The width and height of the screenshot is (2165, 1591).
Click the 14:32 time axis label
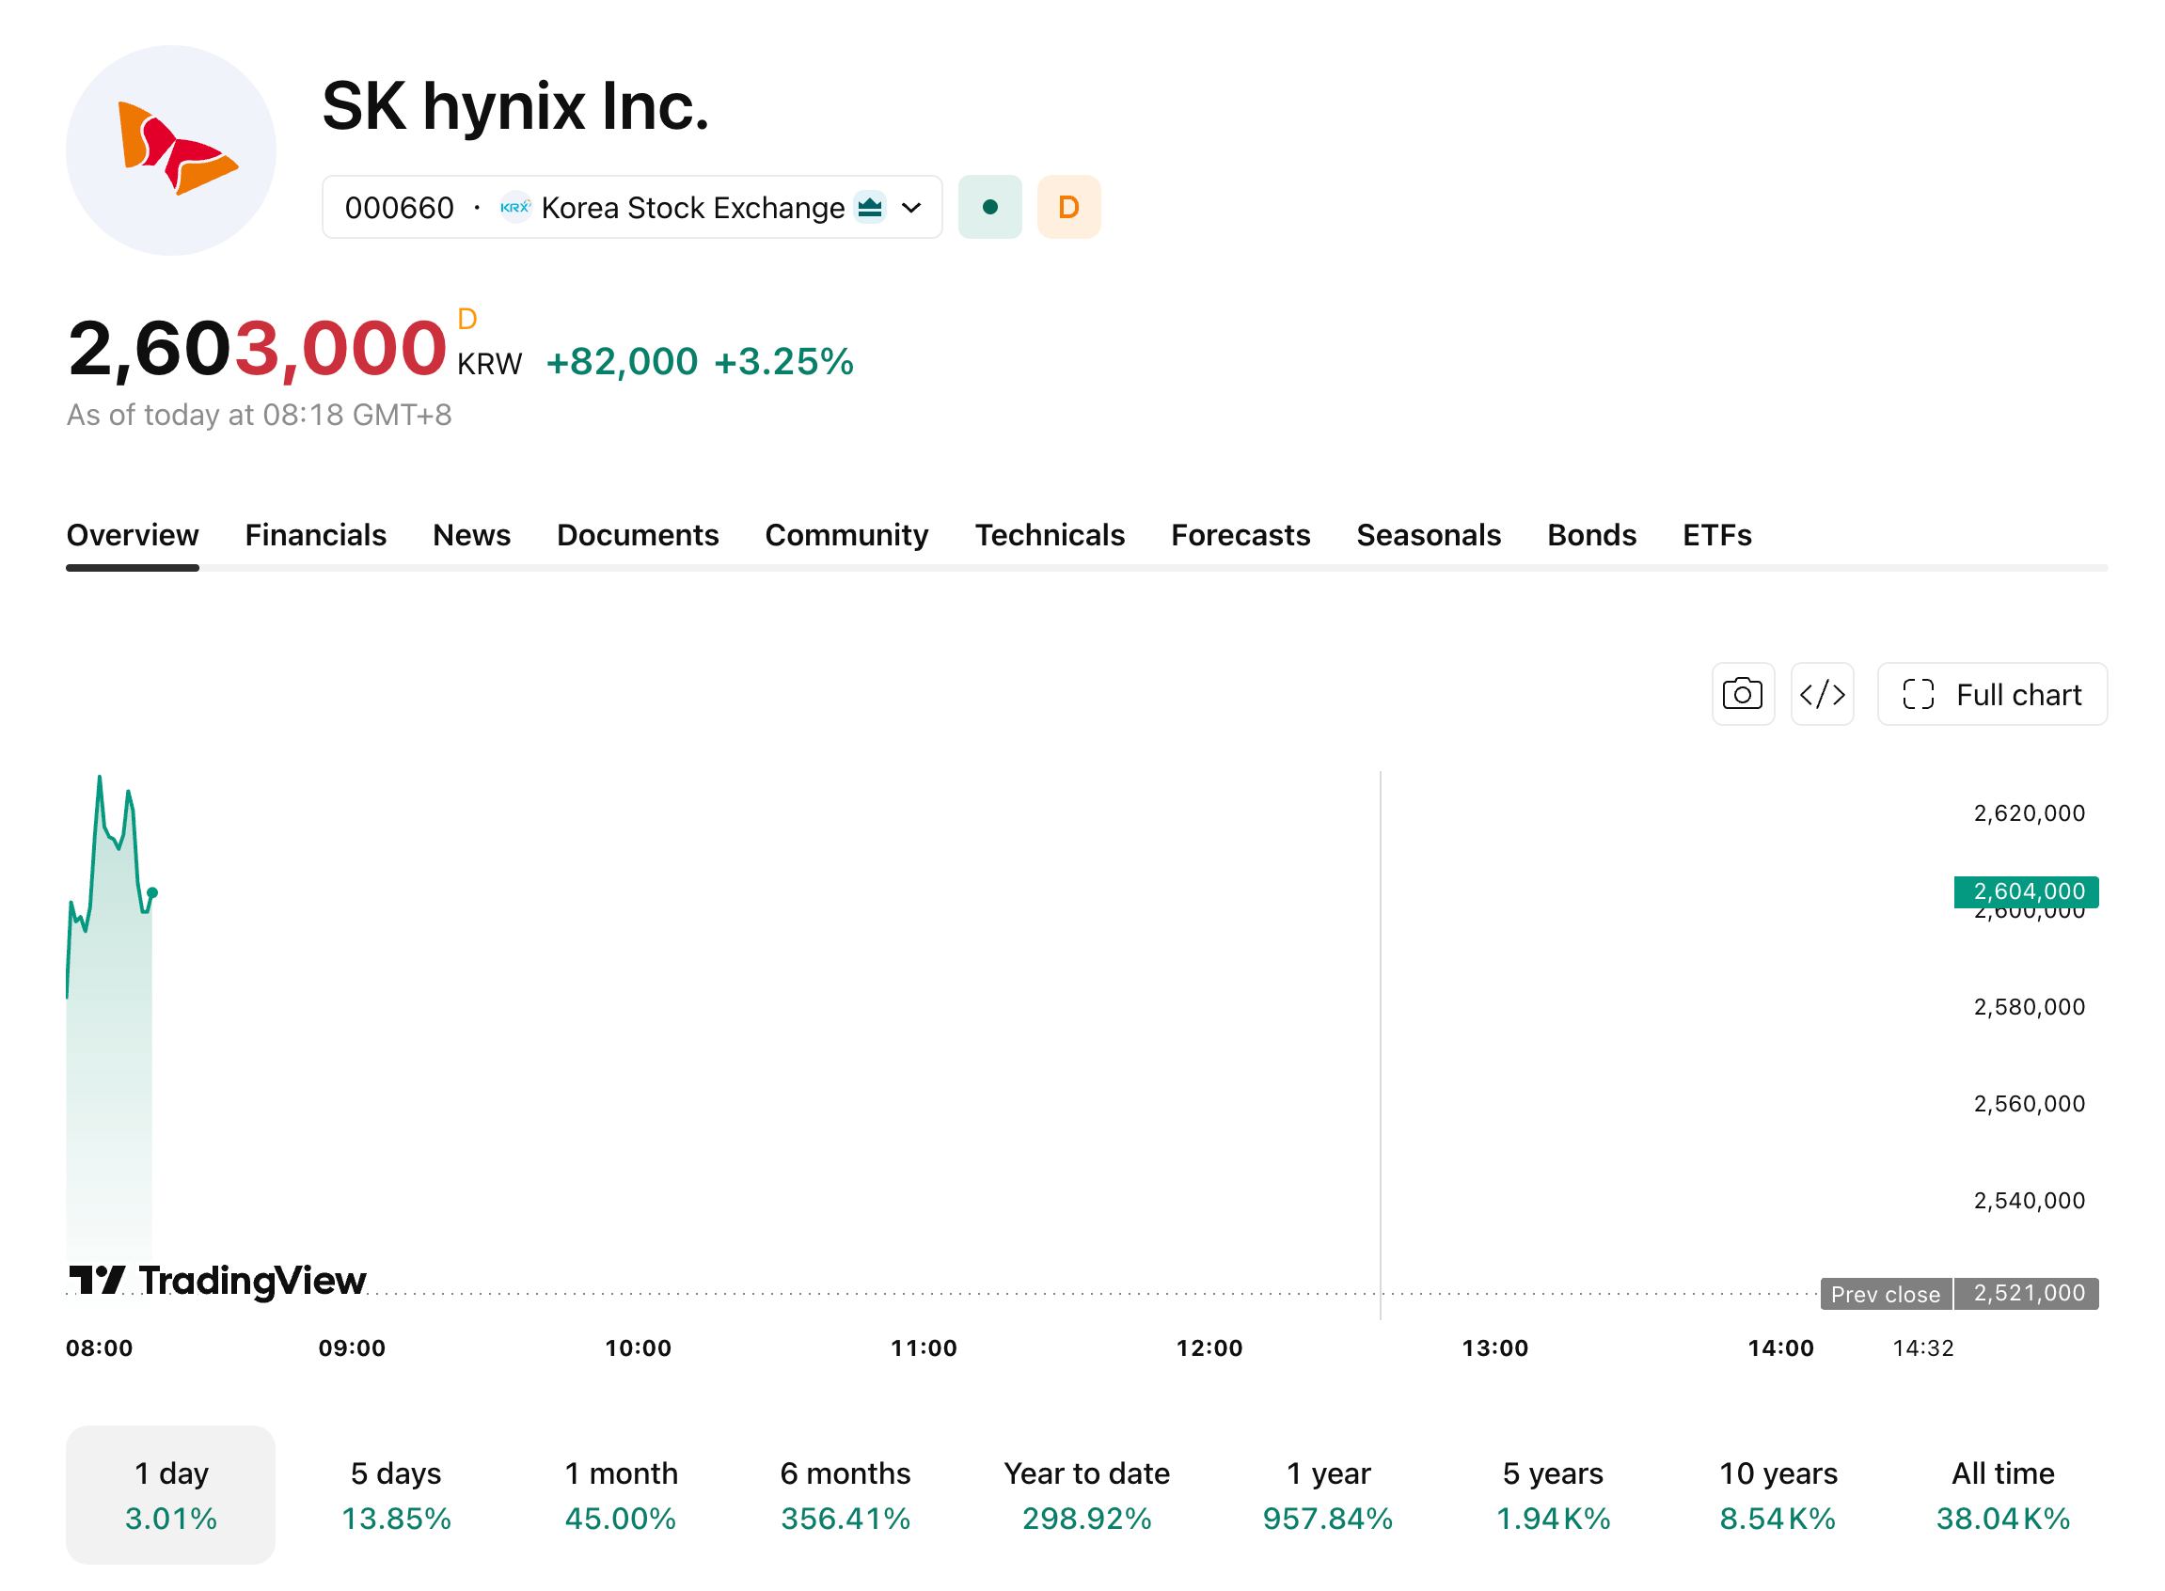(x=1923, y=1348)
